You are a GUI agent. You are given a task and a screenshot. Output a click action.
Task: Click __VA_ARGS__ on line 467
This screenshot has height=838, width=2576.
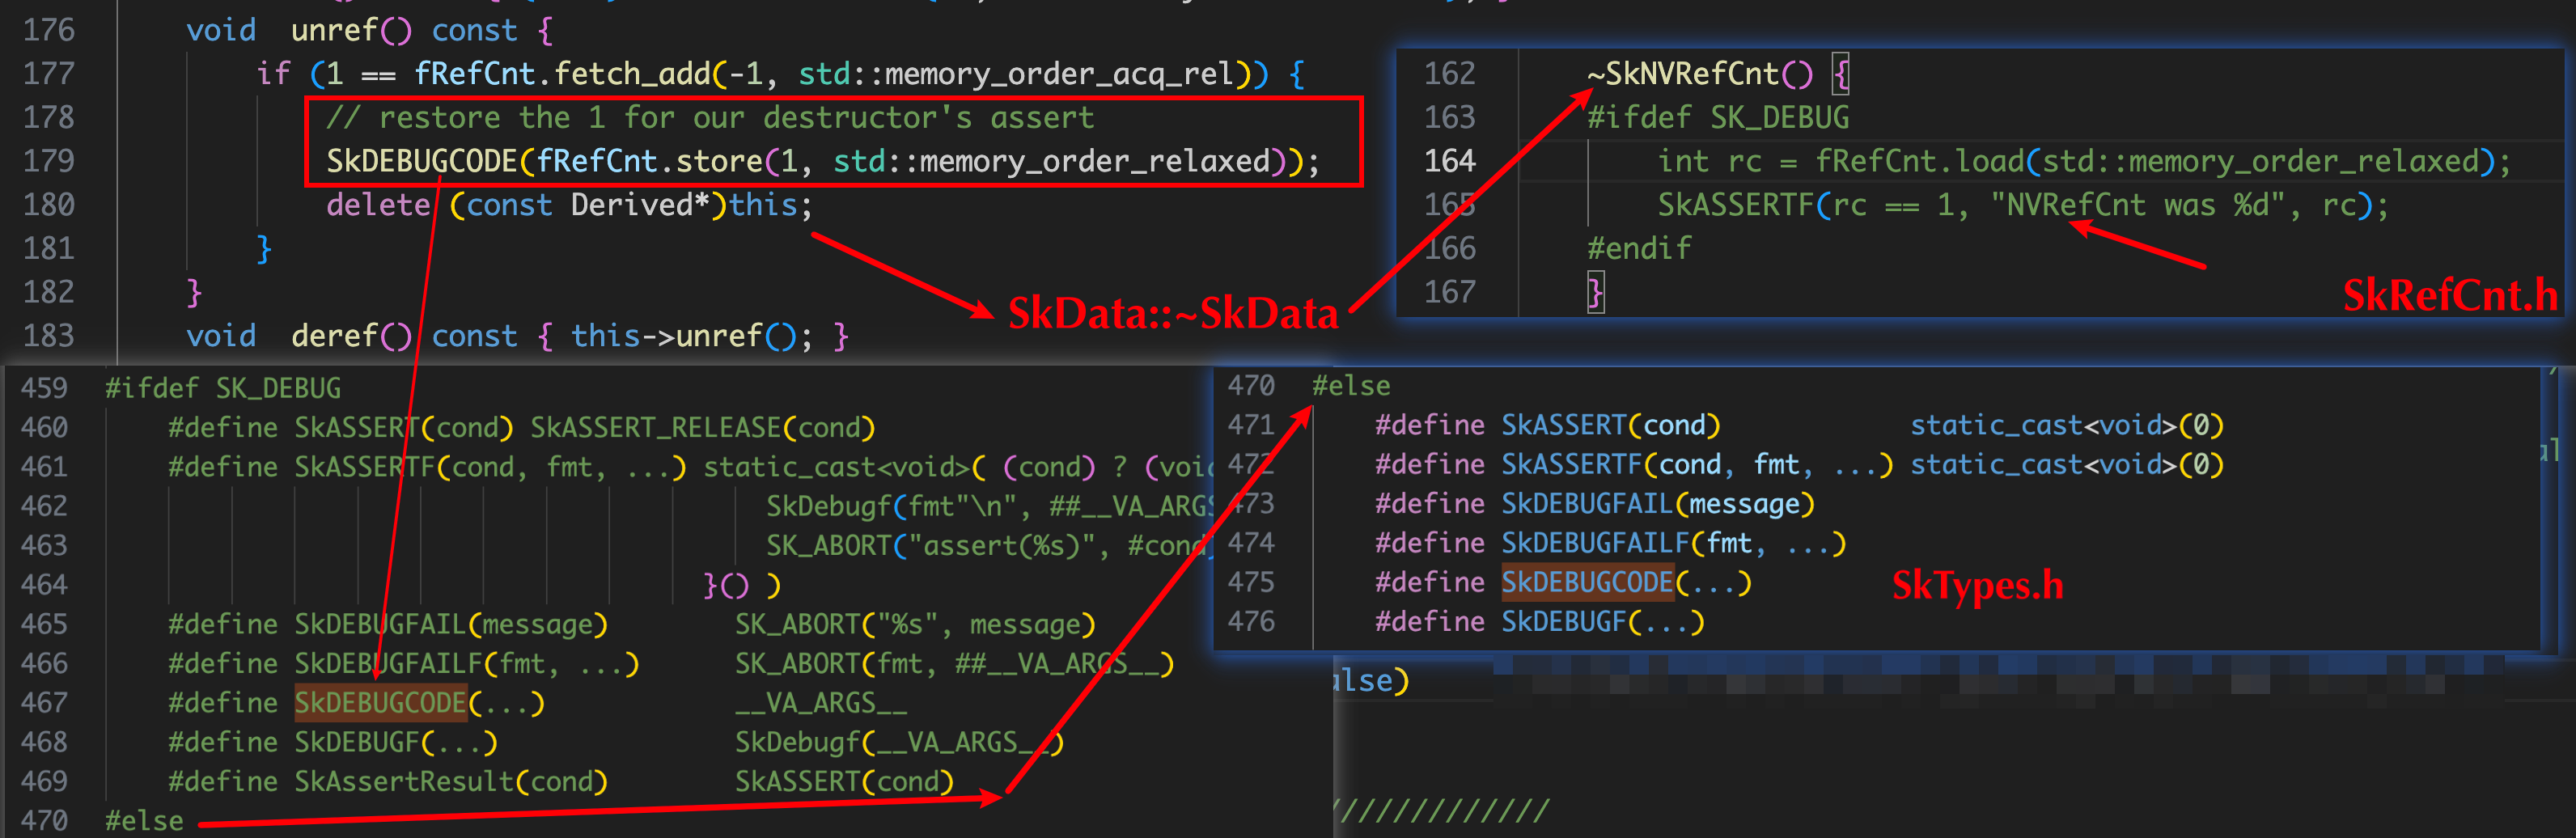click(821, 703)
